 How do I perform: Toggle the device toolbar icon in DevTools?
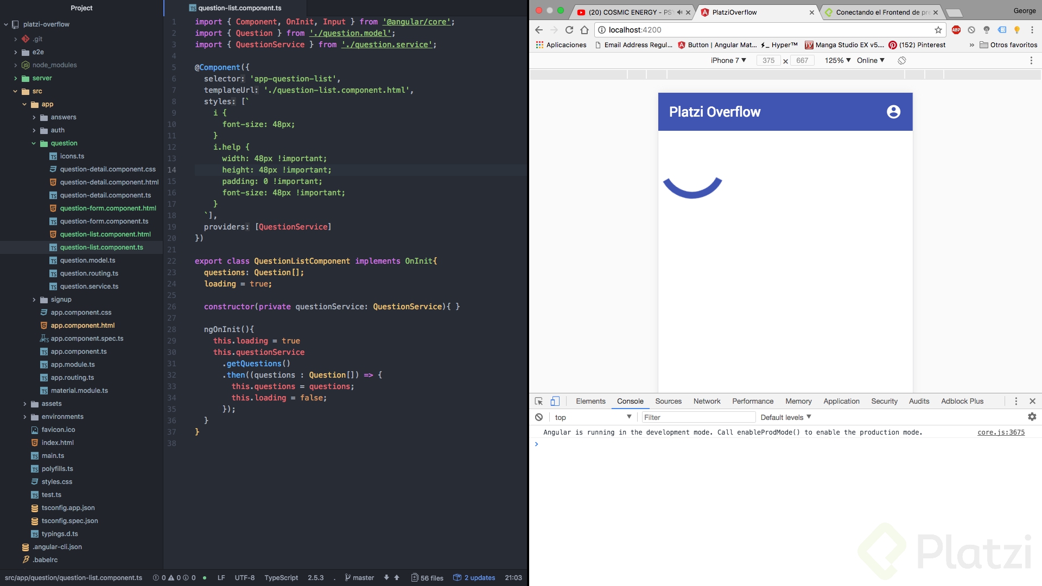[x=555, y=402]
